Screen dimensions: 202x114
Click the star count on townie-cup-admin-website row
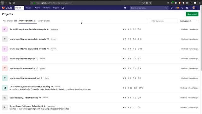pos(124,39)
